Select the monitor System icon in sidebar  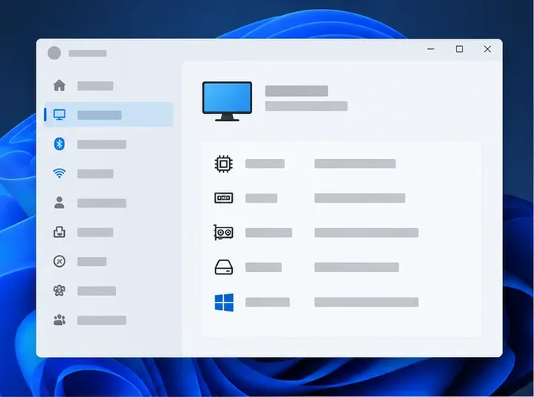[x=59, y=114]
